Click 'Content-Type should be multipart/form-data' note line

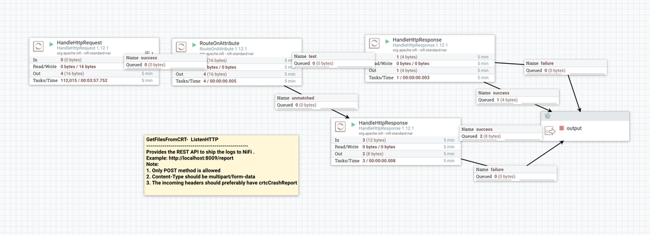point(200,176)
